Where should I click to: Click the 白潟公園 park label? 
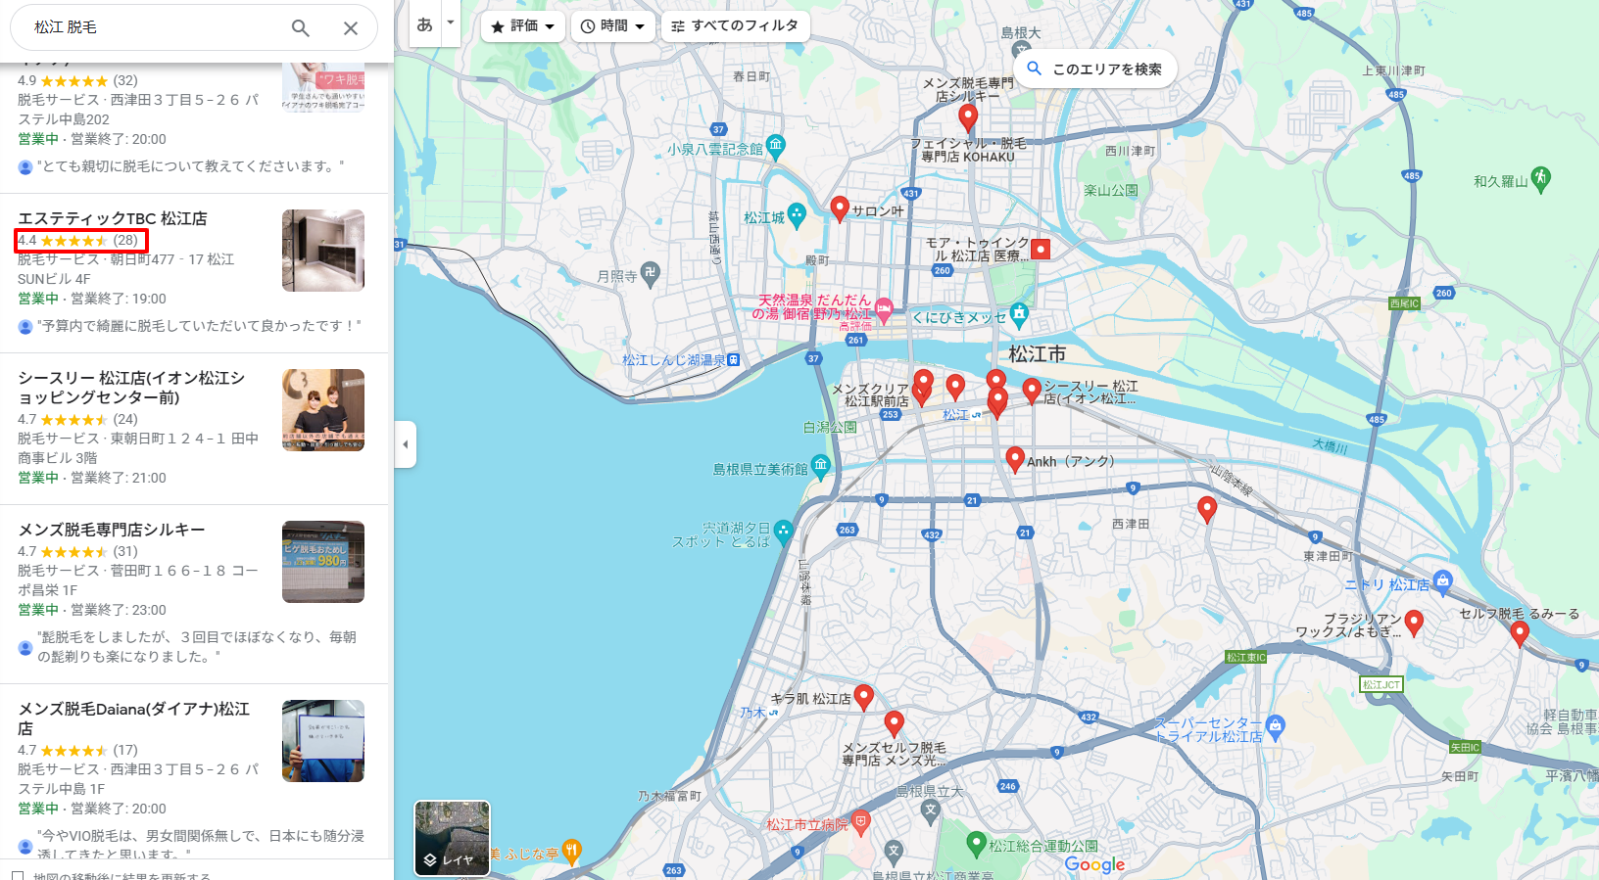pyautogui.click(x=830, y=427)
